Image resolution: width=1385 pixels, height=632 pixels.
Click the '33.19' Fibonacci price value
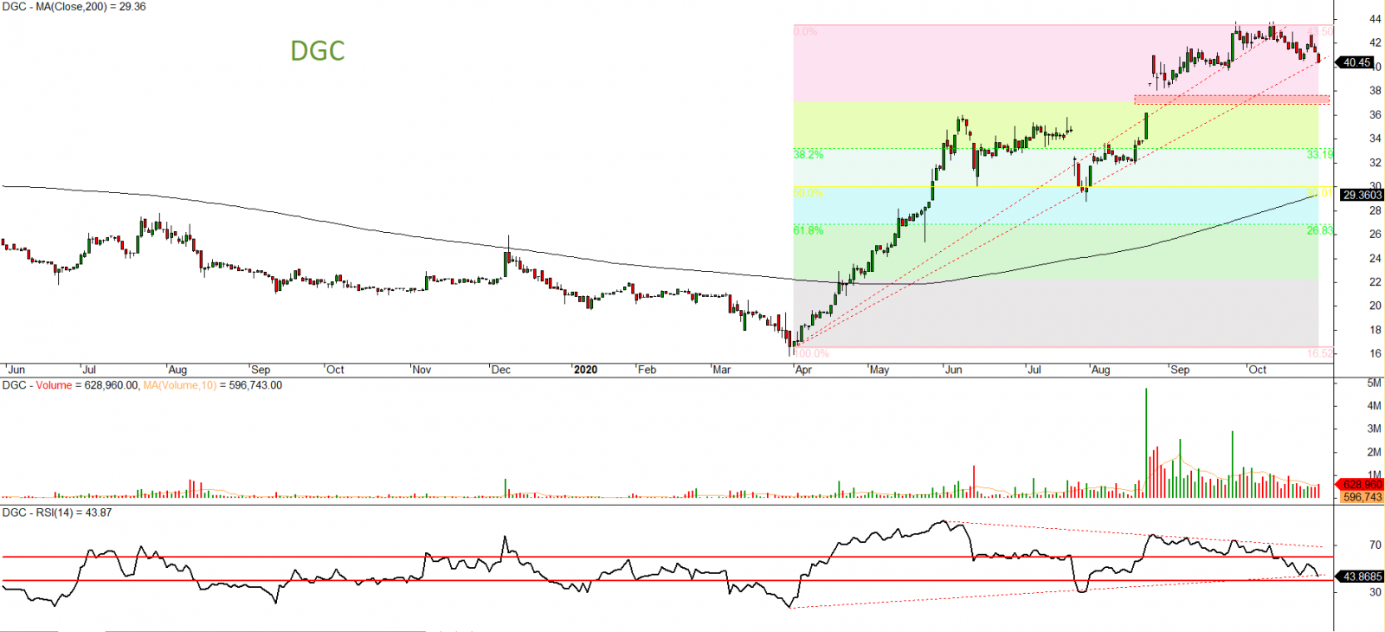pyautogui.click(x=1320, y=155)
